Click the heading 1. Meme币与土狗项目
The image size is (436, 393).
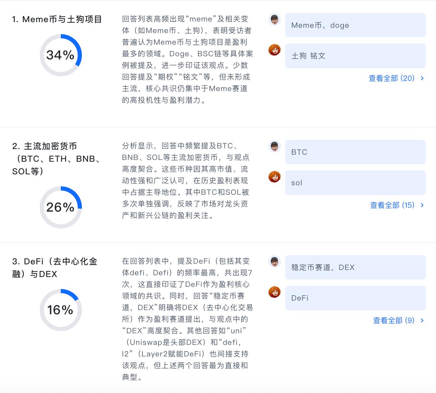tap(57, 19)
